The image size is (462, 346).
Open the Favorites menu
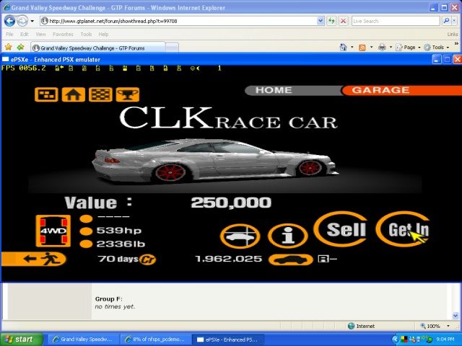point(63,34)
